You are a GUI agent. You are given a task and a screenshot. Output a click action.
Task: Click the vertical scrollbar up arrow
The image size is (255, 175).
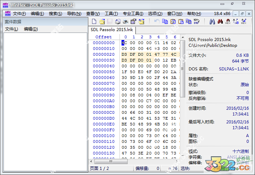pyautogui.click(x=183, y=37)
